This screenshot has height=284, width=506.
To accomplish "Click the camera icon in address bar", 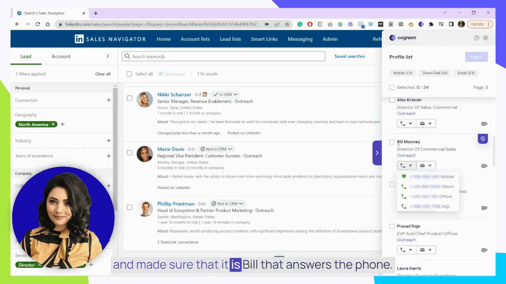I will point(267,24).
